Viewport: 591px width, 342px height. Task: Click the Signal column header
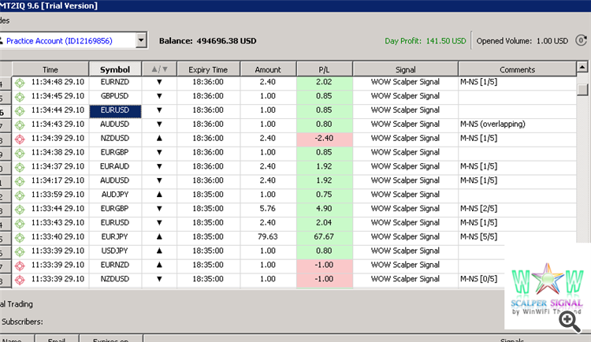coord(406,69)
